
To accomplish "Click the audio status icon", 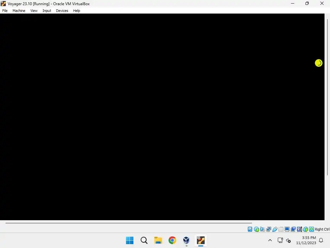I will point(262,229).
